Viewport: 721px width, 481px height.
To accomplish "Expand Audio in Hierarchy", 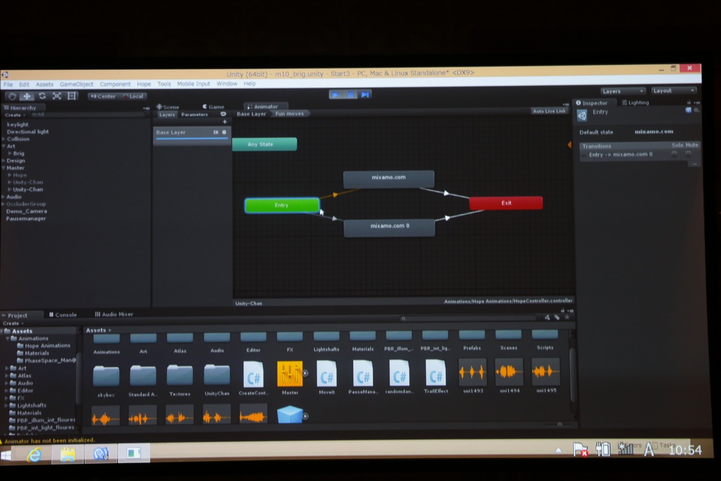I will click(x=4, y=197).
